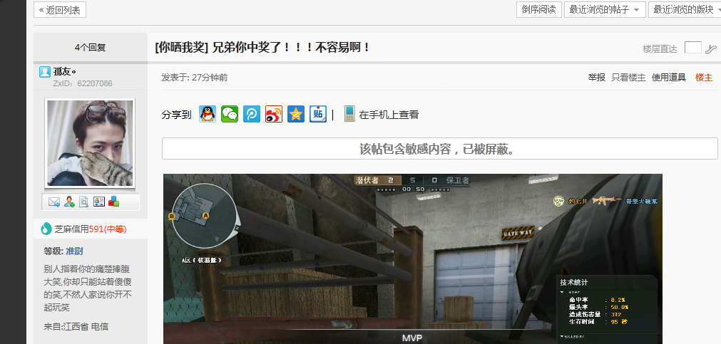Click 只看楼主 link
The height and width of the screenshot is (344, 721).
tap(628, 78)
